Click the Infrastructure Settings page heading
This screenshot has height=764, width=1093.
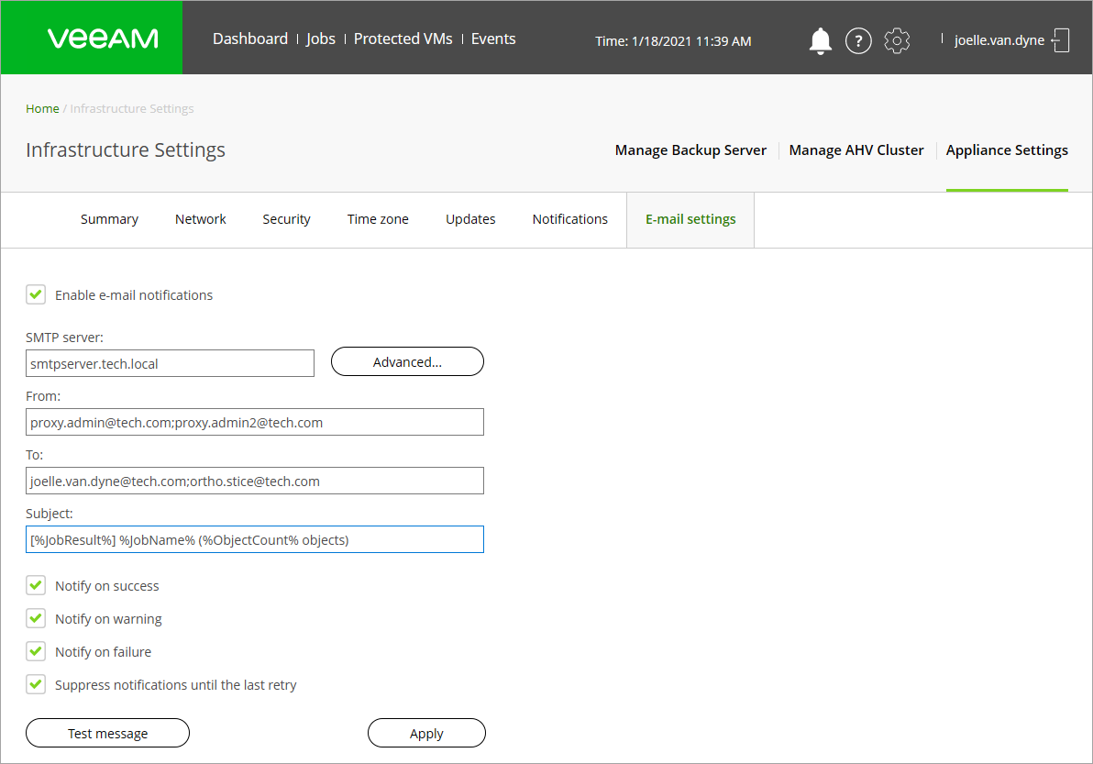tap(126, 150)
